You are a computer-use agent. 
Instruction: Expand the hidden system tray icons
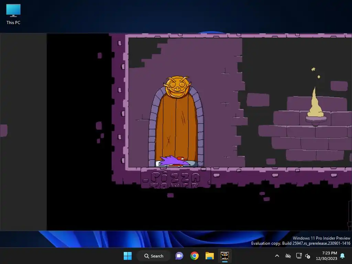point(277,256)
